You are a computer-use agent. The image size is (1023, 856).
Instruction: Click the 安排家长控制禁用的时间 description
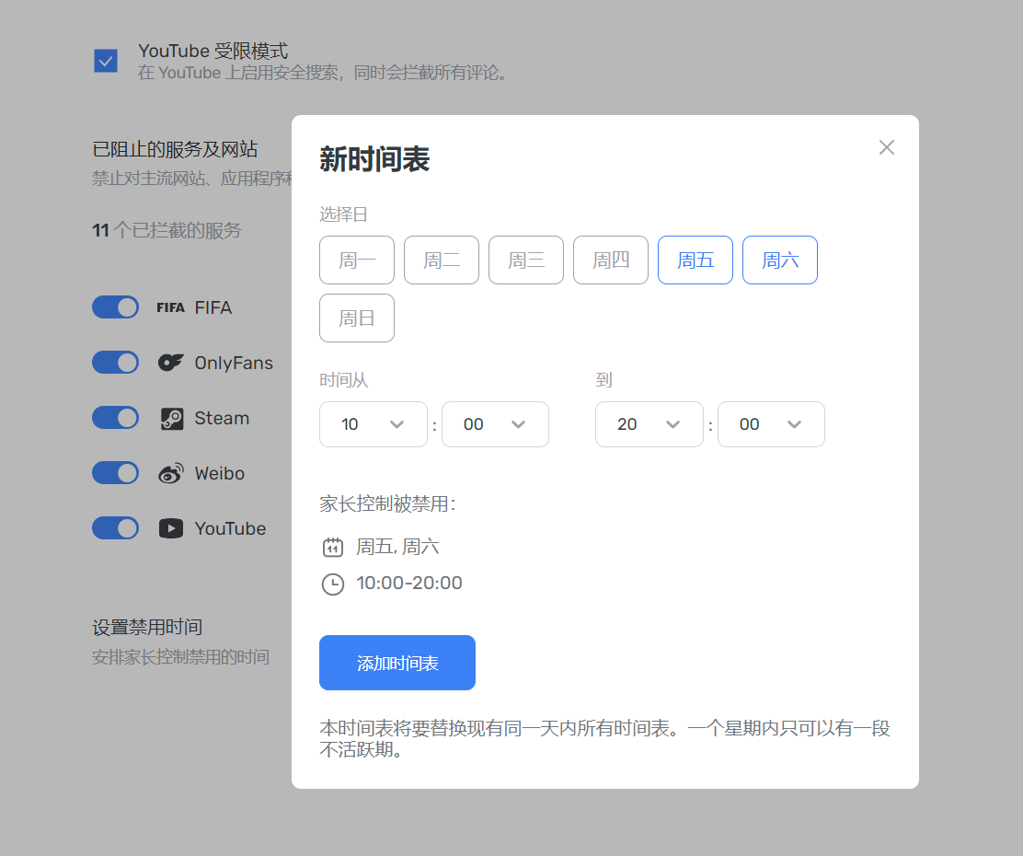(x=180, y=657)
